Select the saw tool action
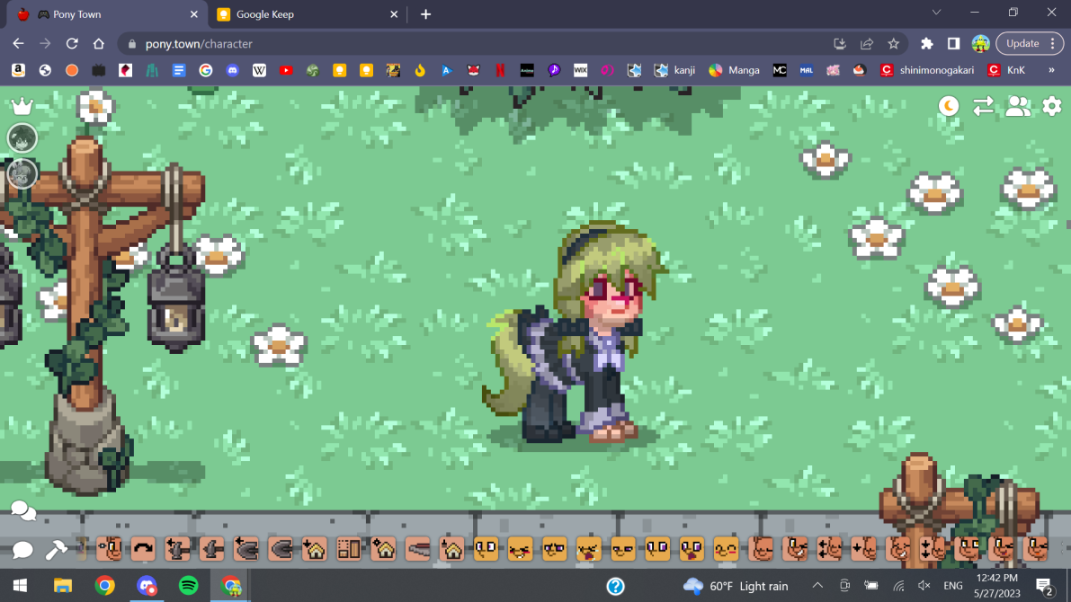Viewport: 1071px width, 602px height. click(418, 548)
